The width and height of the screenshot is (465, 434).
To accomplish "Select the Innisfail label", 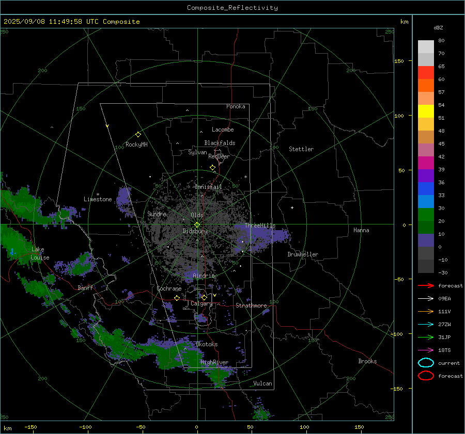I will click(x=208, y=187).
